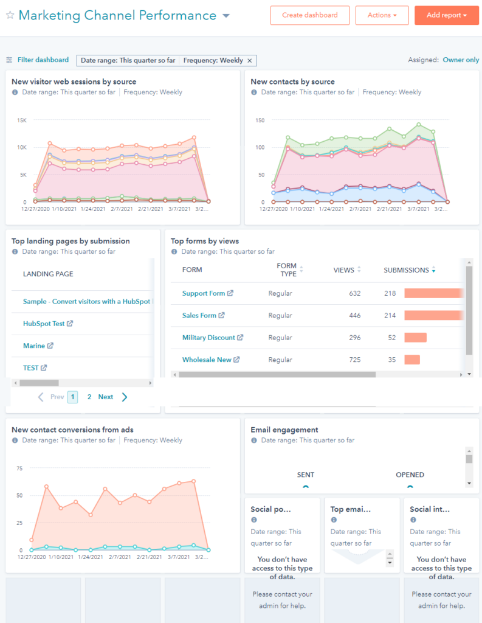The height and width of the screenshot is (623, 482).
Task: Click Email engagement scroll up arrow
Action: click(469, 451)
